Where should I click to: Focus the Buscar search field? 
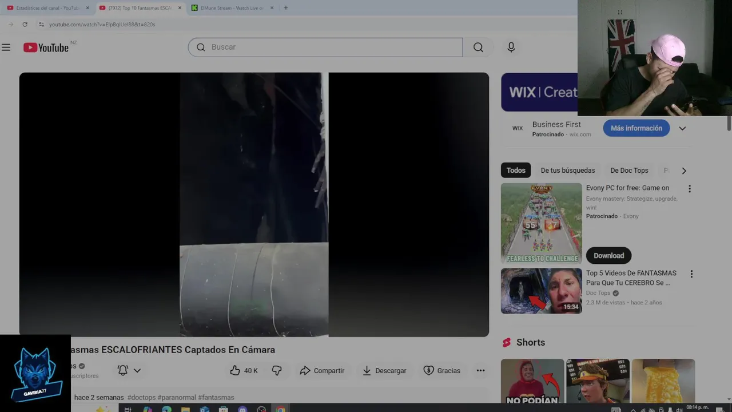click(x=325, y=47)
